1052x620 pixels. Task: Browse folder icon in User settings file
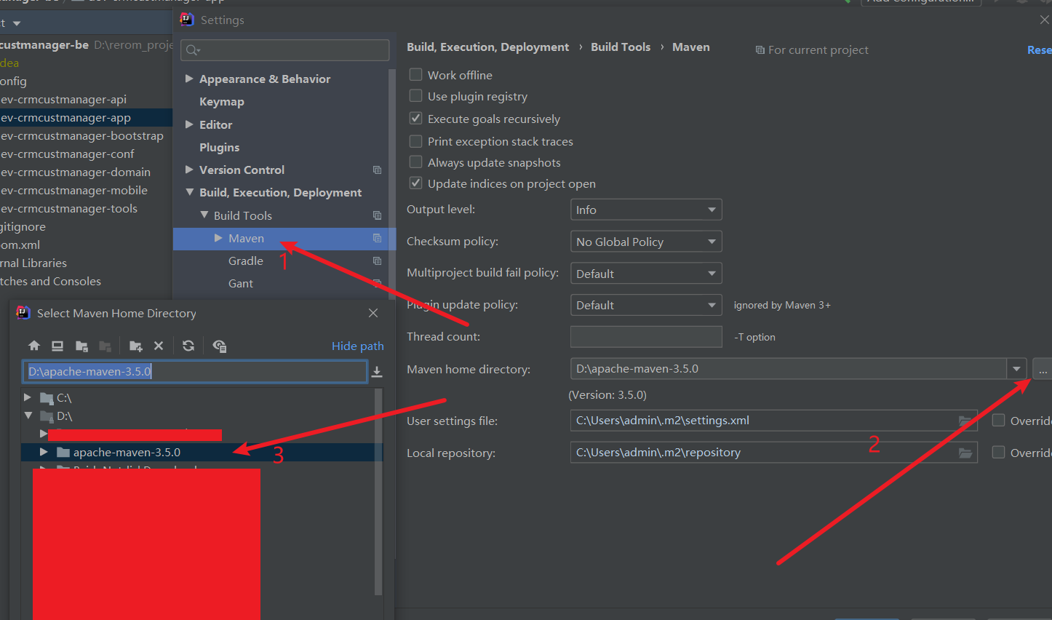coord(965,421)
